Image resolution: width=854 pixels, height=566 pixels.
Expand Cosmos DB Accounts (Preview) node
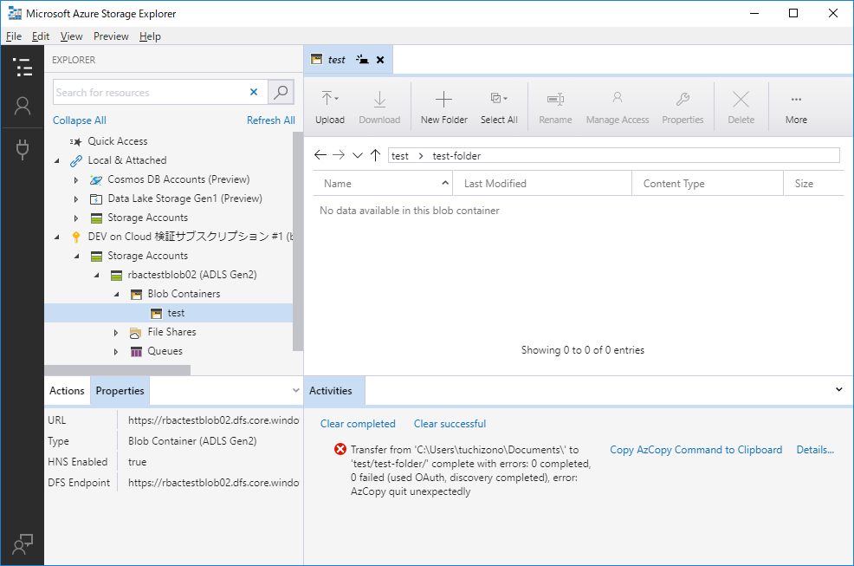[77, 179]
